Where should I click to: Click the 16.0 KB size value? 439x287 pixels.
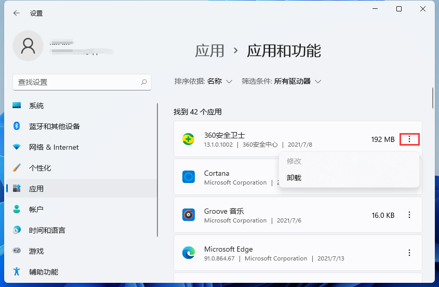pos(383,215)
